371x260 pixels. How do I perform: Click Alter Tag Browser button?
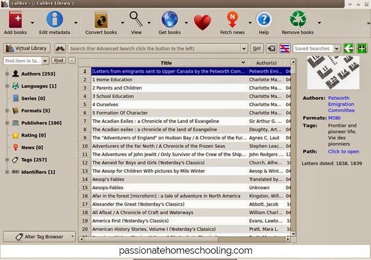point(39,237)
